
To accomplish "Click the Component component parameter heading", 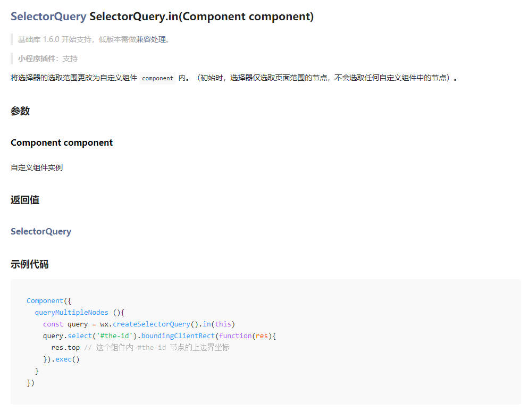I will [x=62, y=142].
